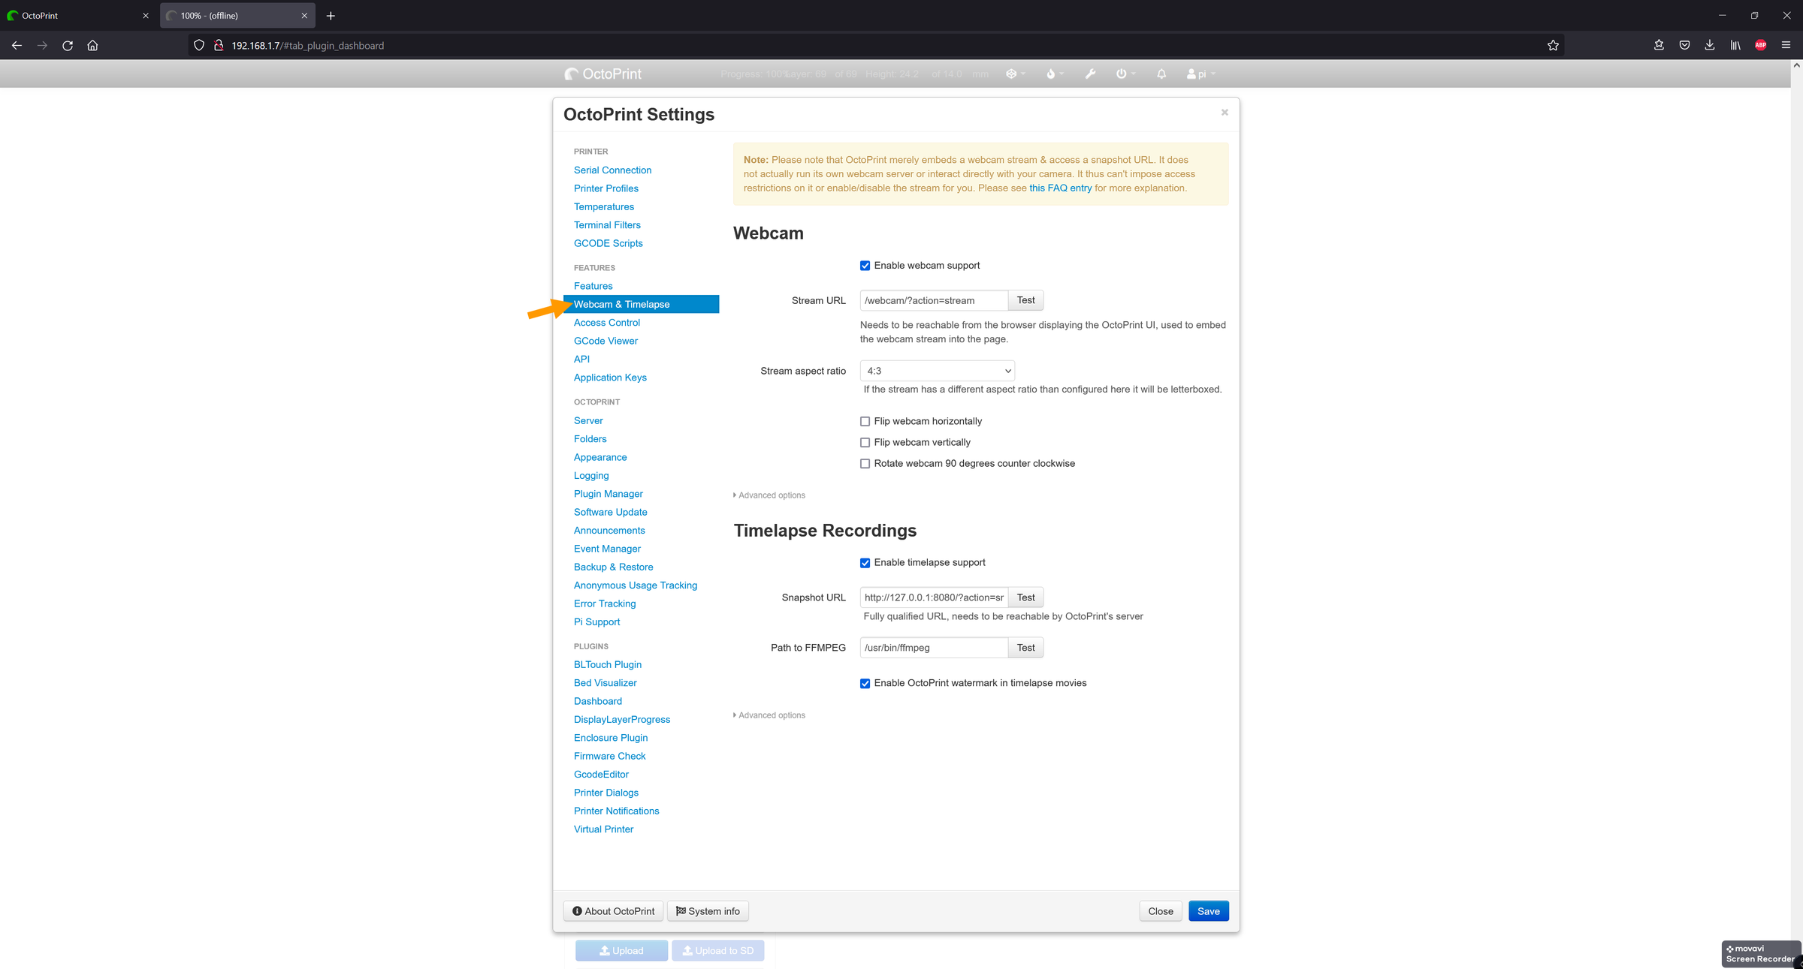Open the webcam/3D view icon in navbar
The image size is (1803, 969).
coord(1013,74)
